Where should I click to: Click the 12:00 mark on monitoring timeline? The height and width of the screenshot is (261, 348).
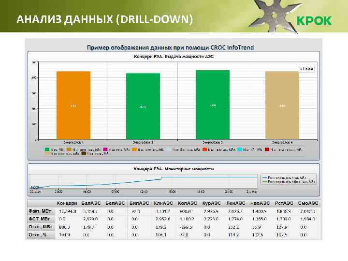pos(144,191)
